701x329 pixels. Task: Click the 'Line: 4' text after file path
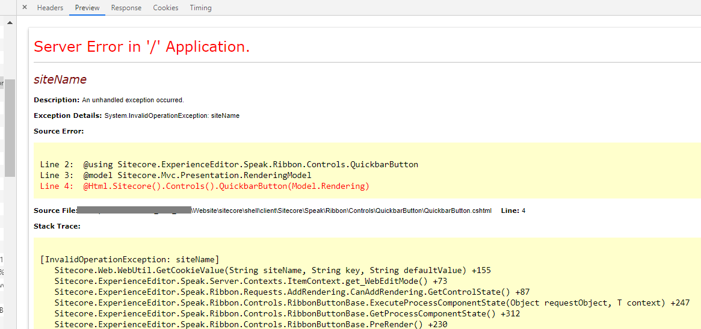coord(513,211)
